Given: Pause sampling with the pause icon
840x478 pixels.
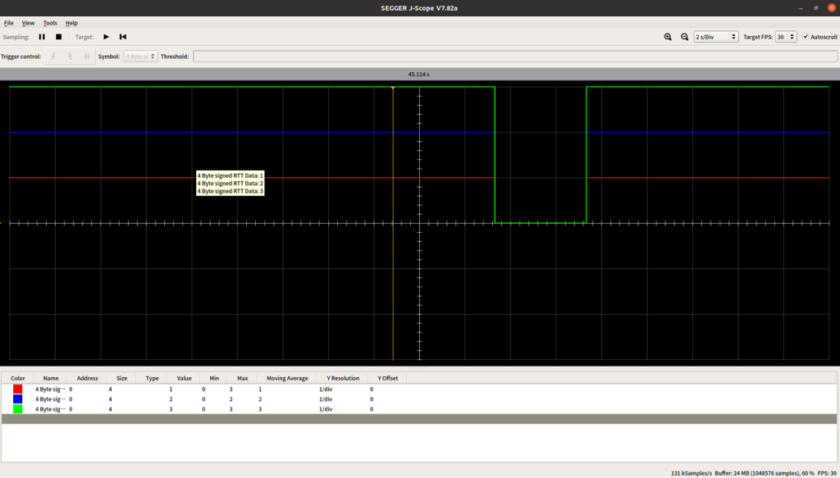Looking at the screenshot, I should tap(42, 37).
